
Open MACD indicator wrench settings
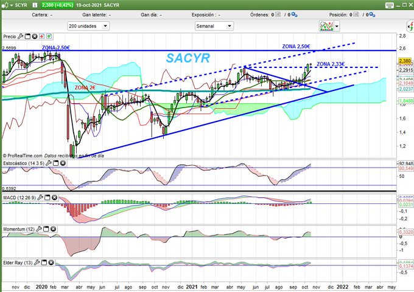tap(40, 197)
